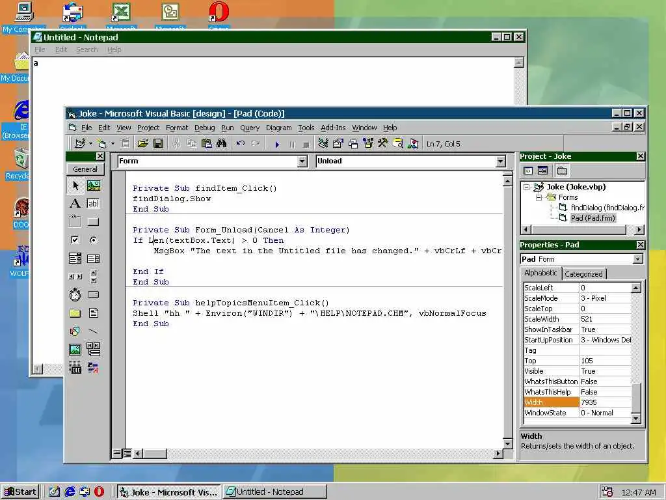Switch to Procedure View at code window bottom
Image resolution: width=666 pixels, height=500 pixels.
click(x=117, y=453)
